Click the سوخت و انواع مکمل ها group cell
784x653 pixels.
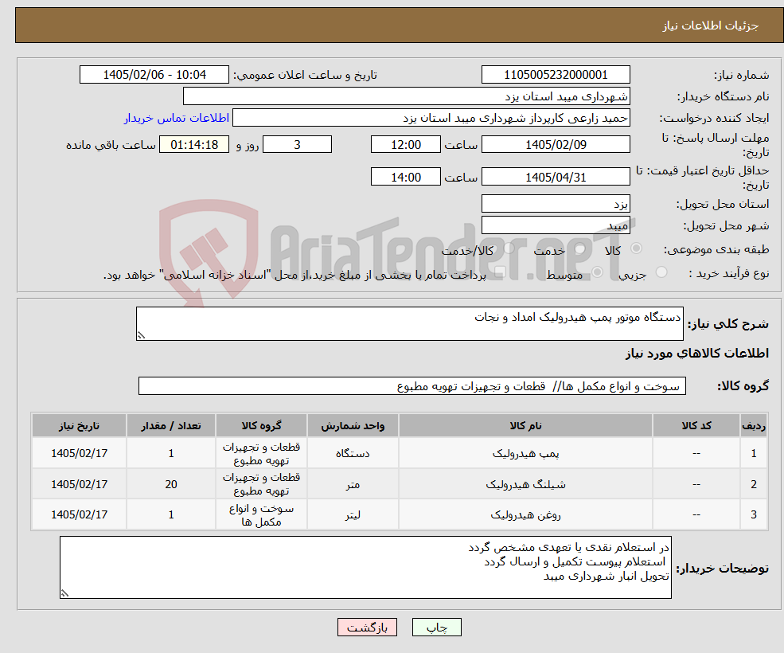[262, 514]
